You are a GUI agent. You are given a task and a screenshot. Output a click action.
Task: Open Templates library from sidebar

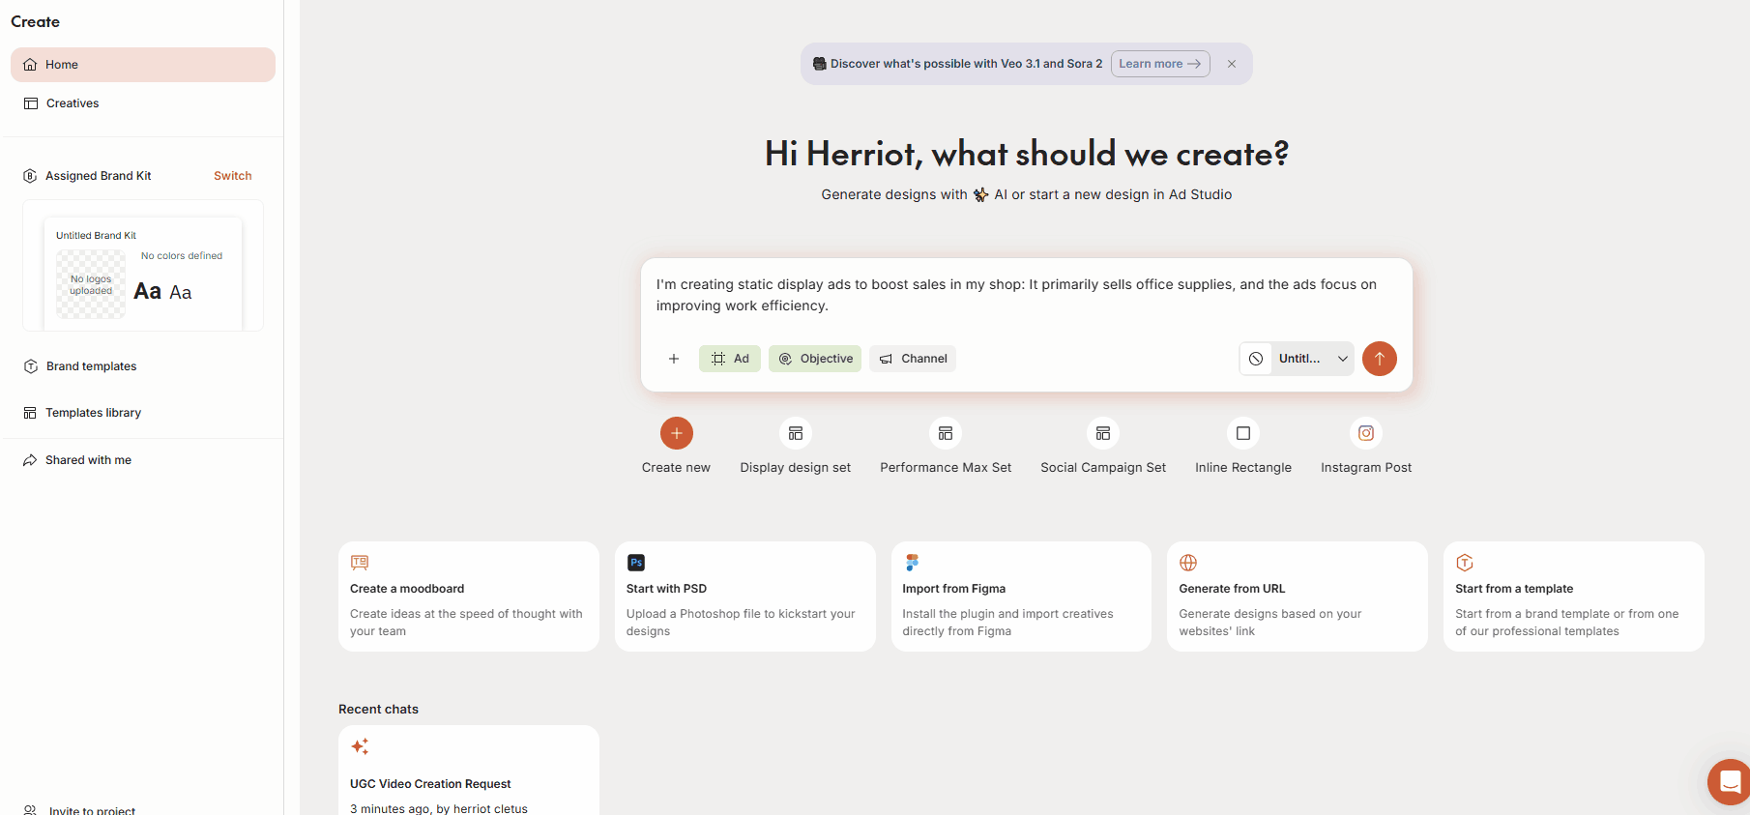[x=93, y=413]
